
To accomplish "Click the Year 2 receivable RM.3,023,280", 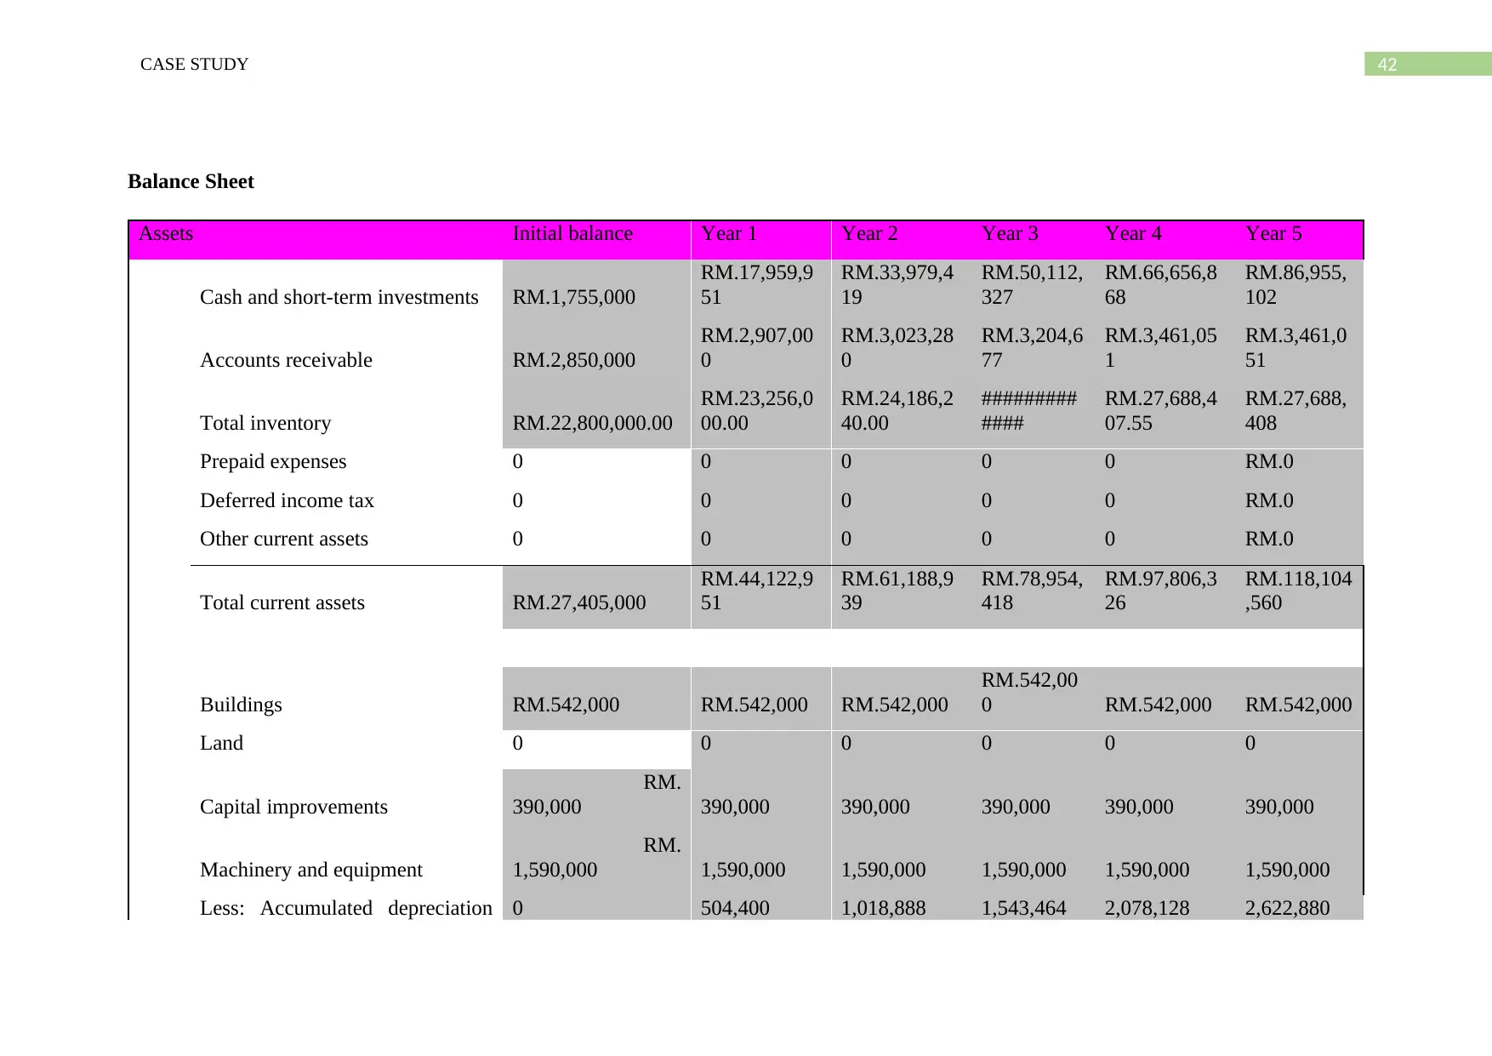I will pos(897,347).
